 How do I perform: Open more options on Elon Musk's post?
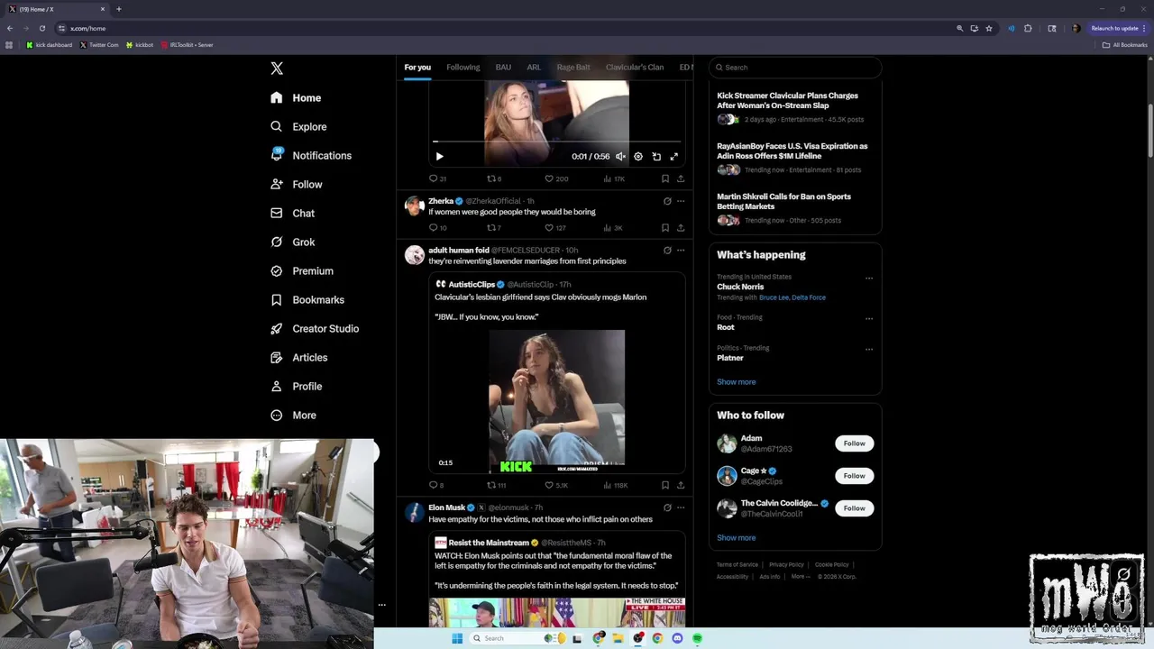click(x=681, y=507)
